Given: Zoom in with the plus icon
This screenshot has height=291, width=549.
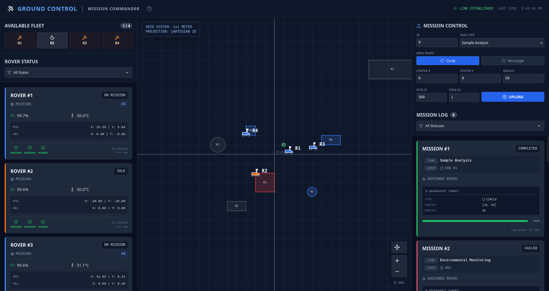Looking at the screenshot, I should [397, 261].
